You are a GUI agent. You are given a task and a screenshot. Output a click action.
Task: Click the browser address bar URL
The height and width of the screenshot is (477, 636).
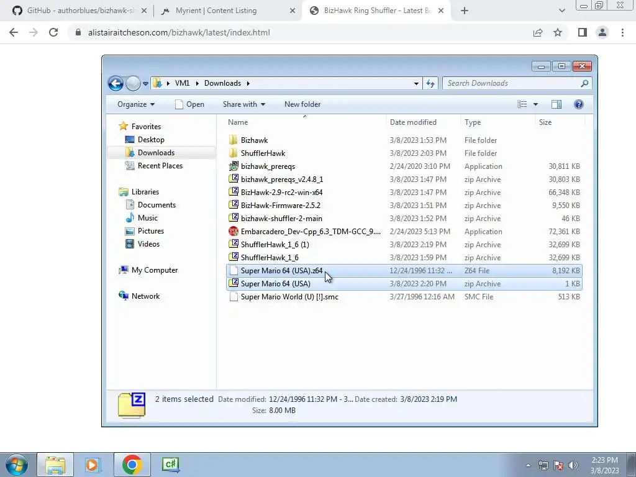(x=179, y=32)
